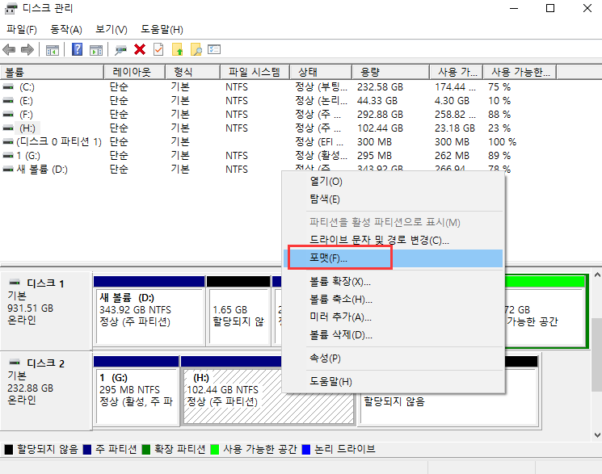Click the 23.18 GB free space cell

coord(455,128)
